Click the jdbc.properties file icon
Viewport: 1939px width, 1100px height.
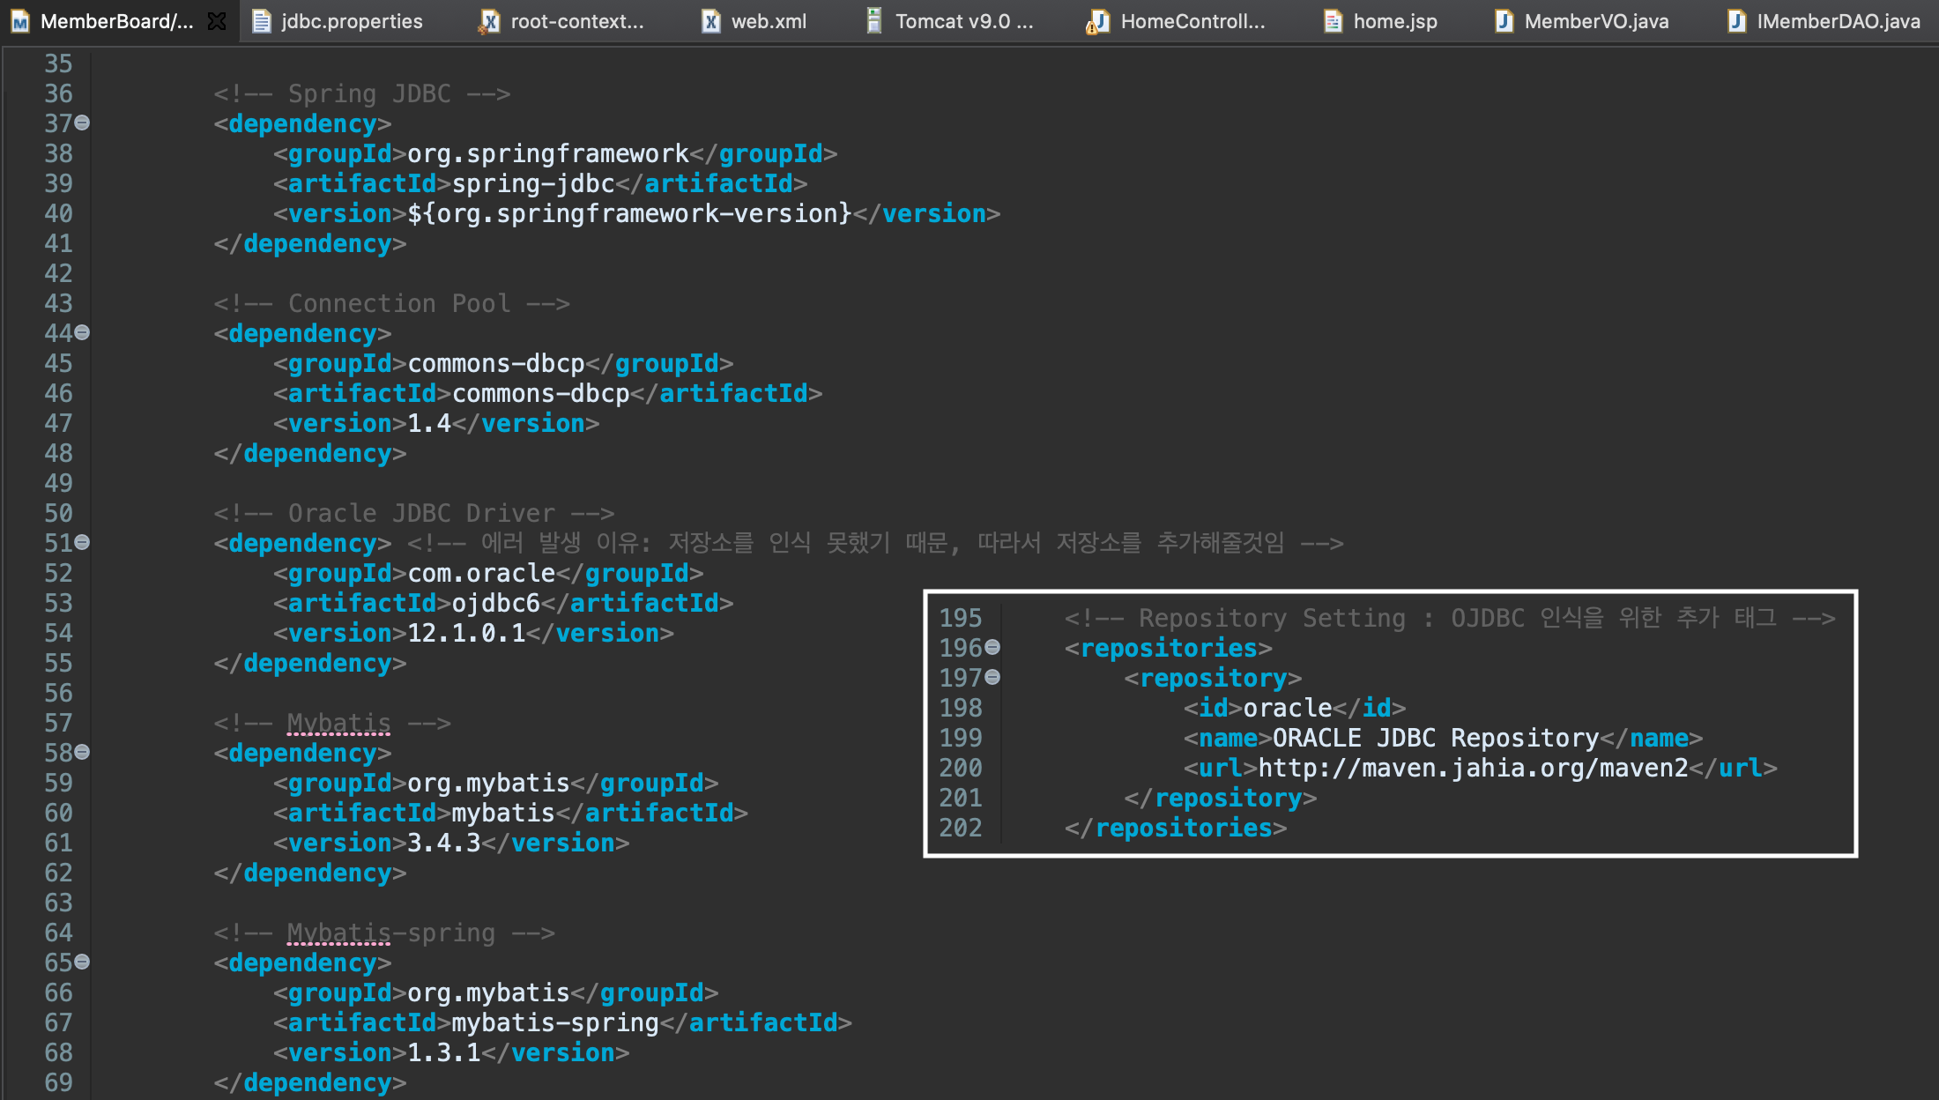261,21
